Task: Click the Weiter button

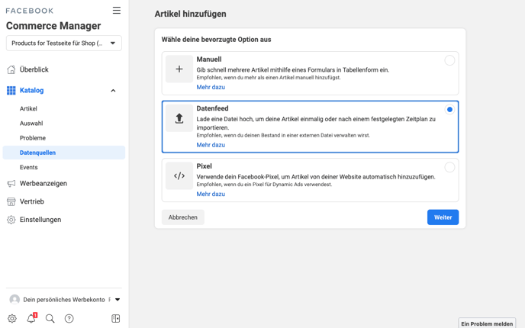Action: coord(443,217)
